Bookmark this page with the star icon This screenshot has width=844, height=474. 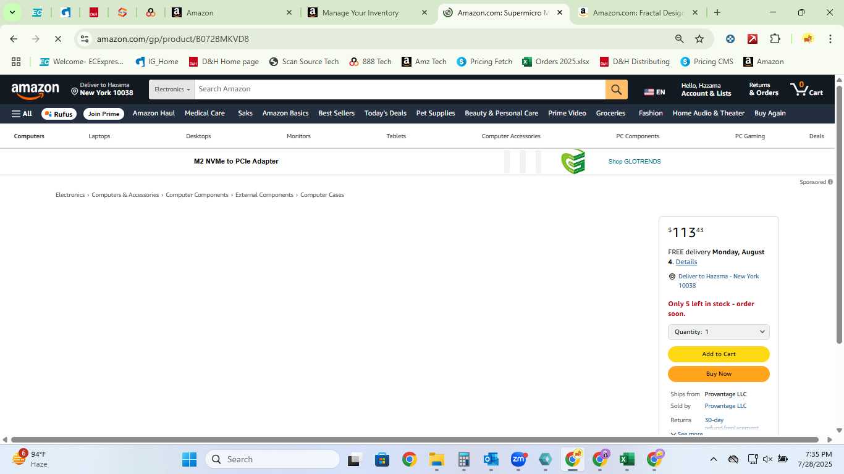click(699, 39)
